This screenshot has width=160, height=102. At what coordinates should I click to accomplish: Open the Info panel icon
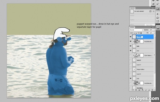coord(153,0)
